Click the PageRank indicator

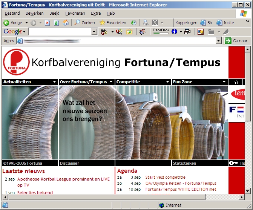pyautogui.click(x=161, y=31)
